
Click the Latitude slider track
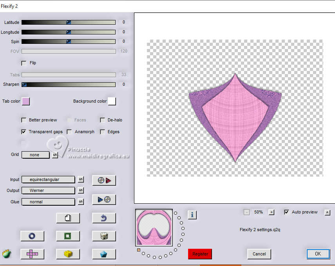[x=68, y=22]
